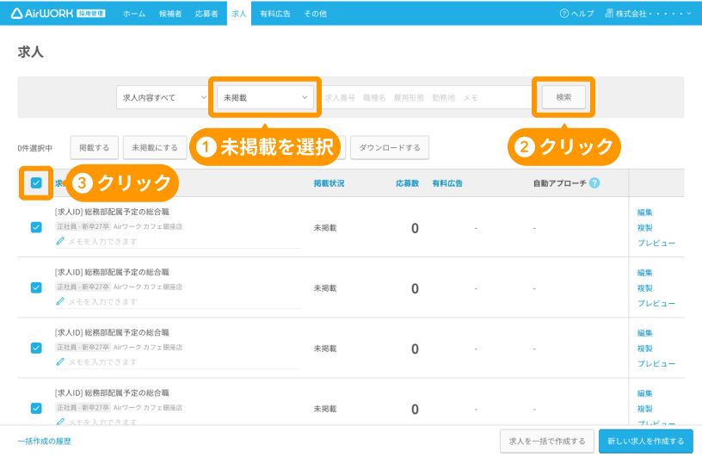Click プレビュー link in the second job row

pos(656,303)
